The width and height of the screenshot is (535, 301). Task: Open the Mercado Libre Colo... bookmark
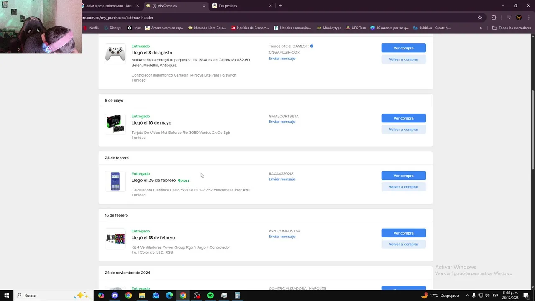207,28
